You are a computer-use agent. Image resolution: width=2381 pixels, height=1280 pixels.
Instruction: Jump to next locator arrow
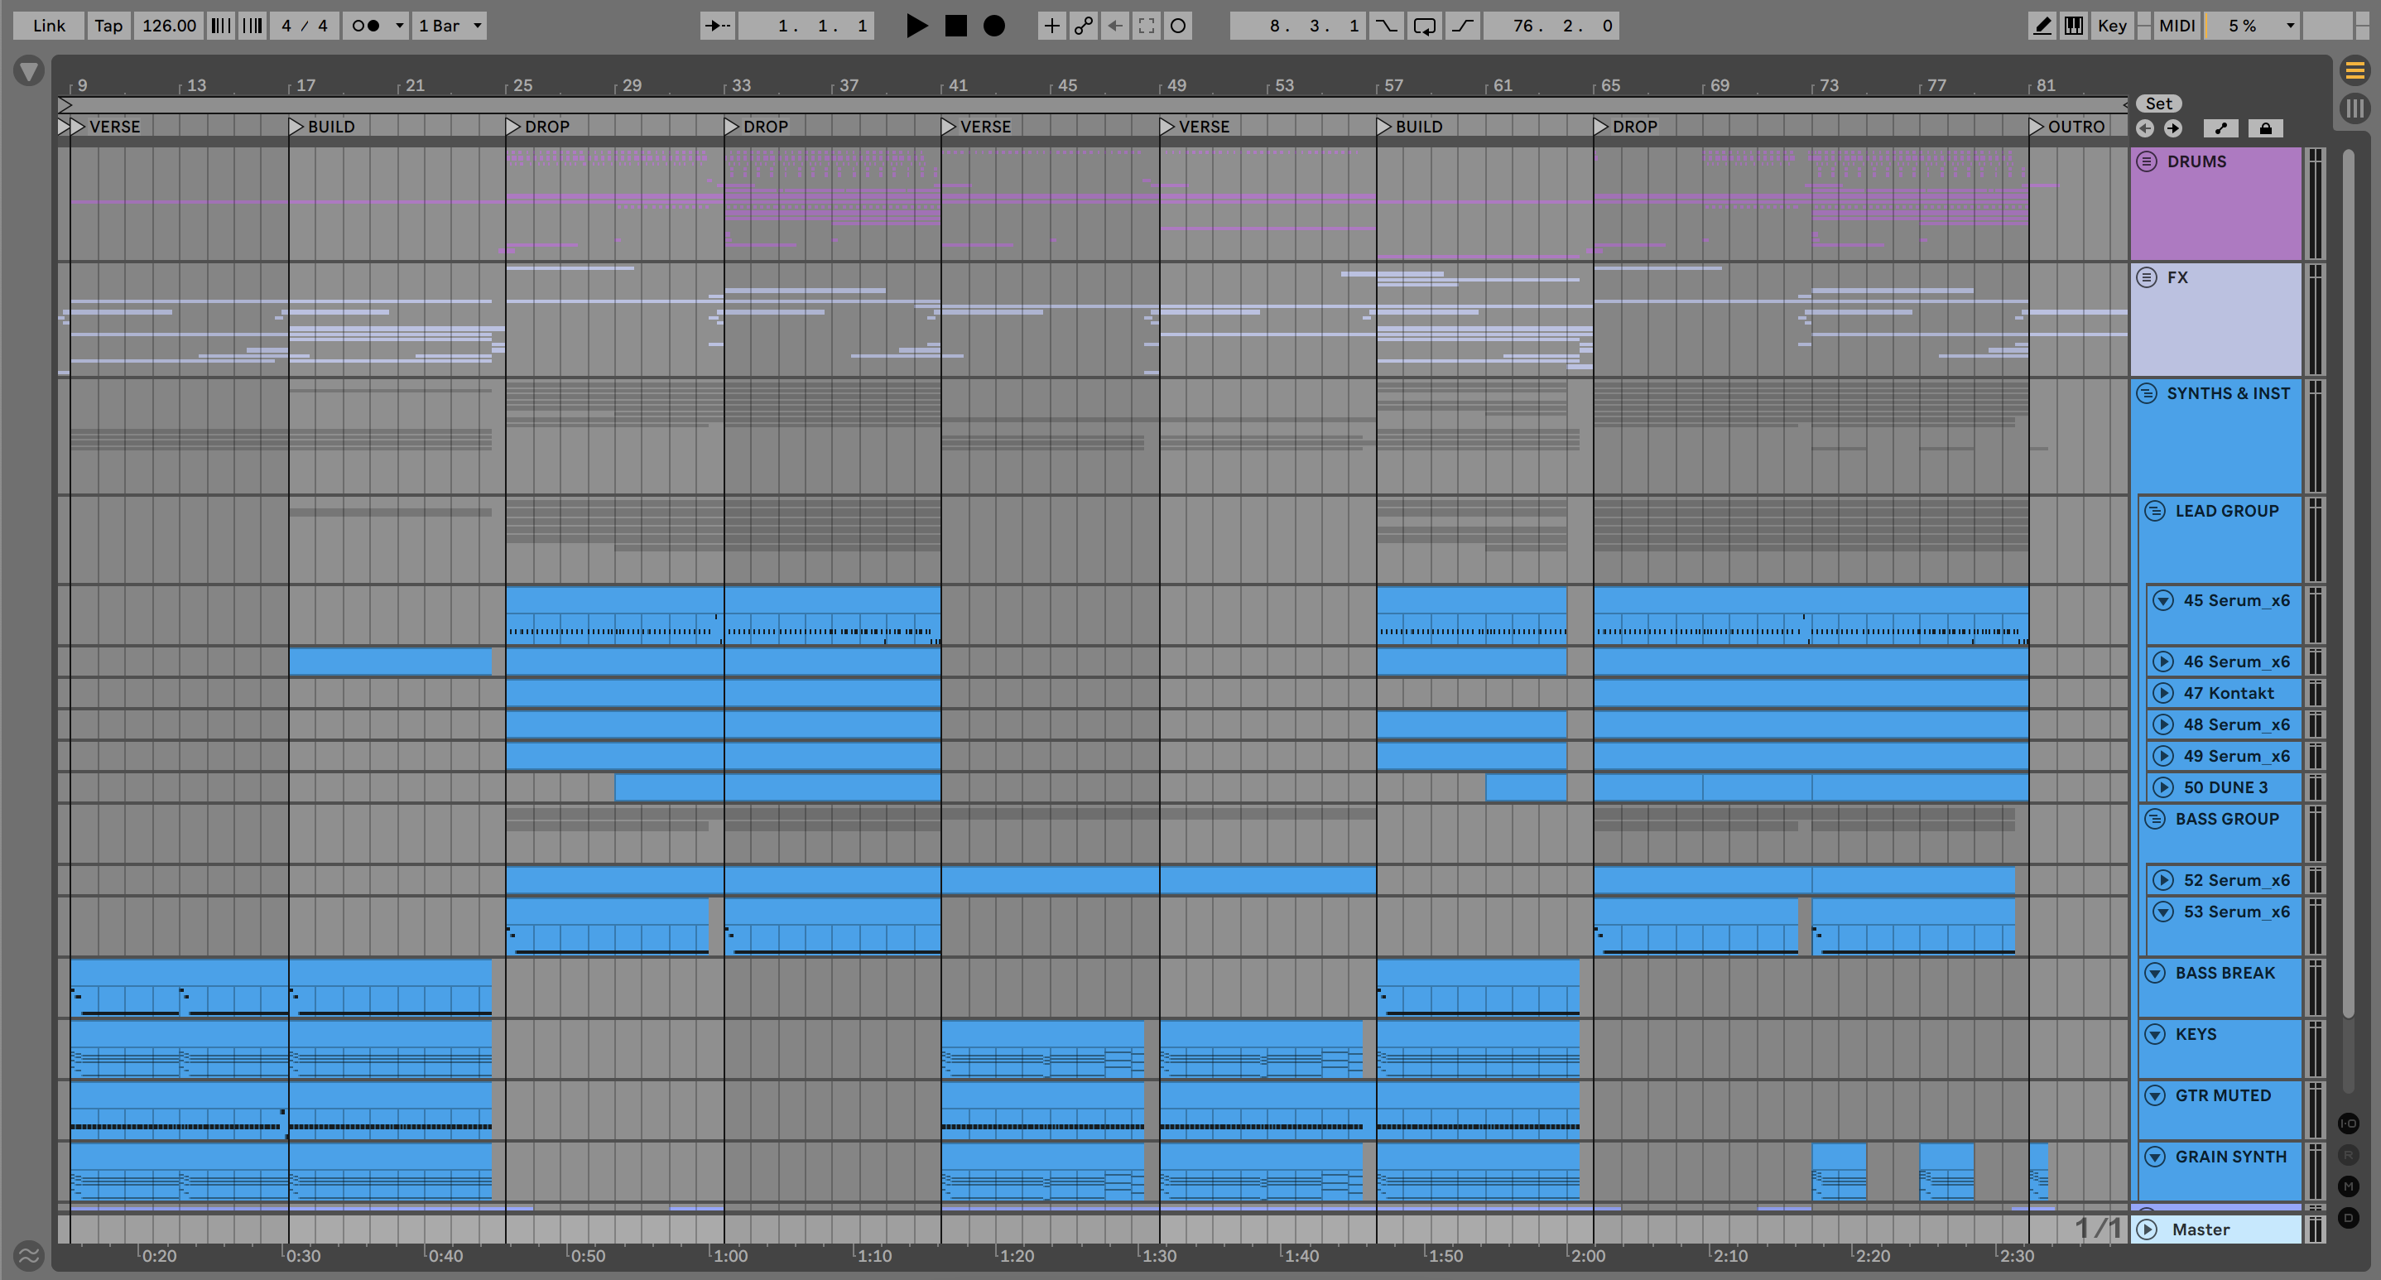[x=2173, y=128]
